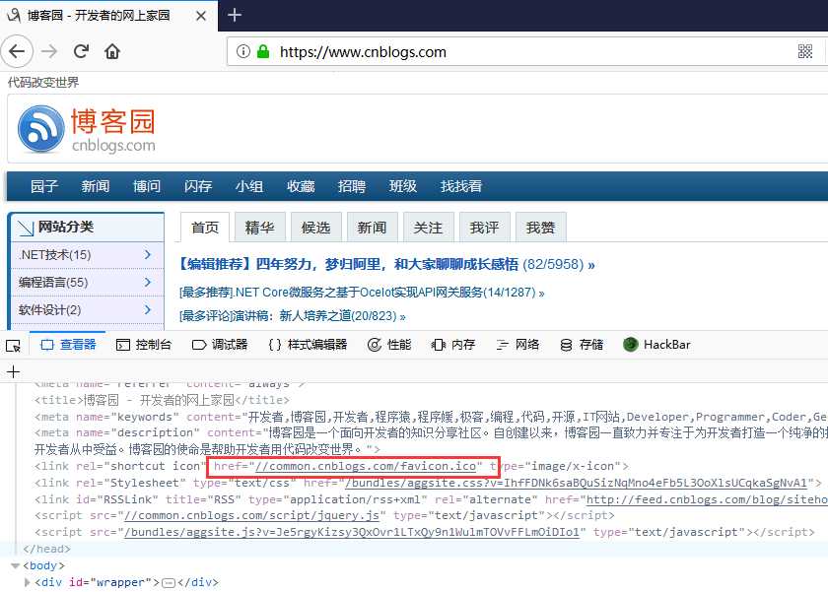Open the 性能 performance tab
Screen dimensions: 828x592
pyautogui.click(x=389, y=345)
